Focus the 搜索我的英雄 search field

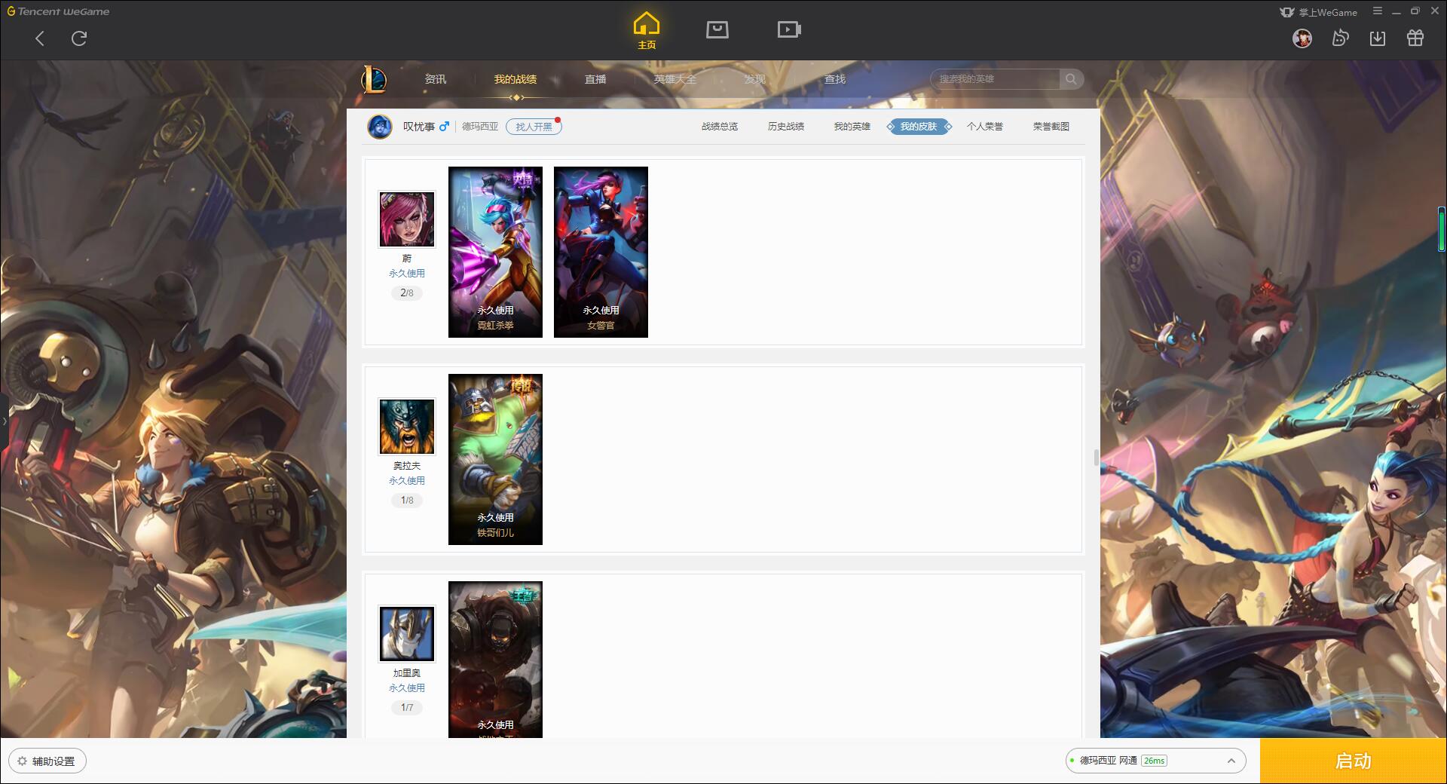996,79
